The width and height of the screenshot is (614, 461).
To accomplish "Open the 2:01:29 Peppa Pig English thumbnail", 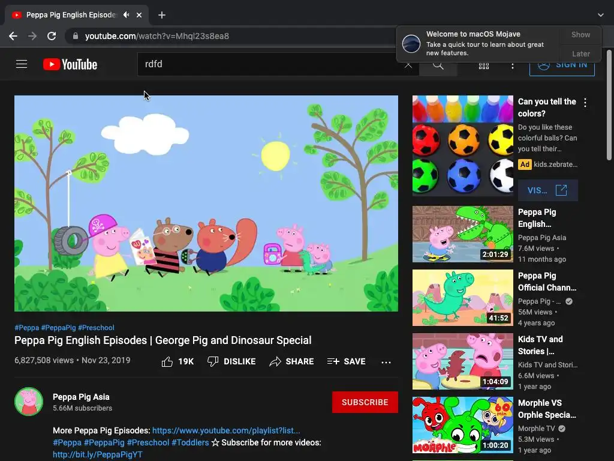I will click(462, 234).
